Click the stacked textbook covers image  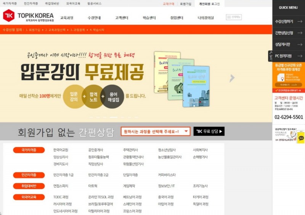coord(182,79)
